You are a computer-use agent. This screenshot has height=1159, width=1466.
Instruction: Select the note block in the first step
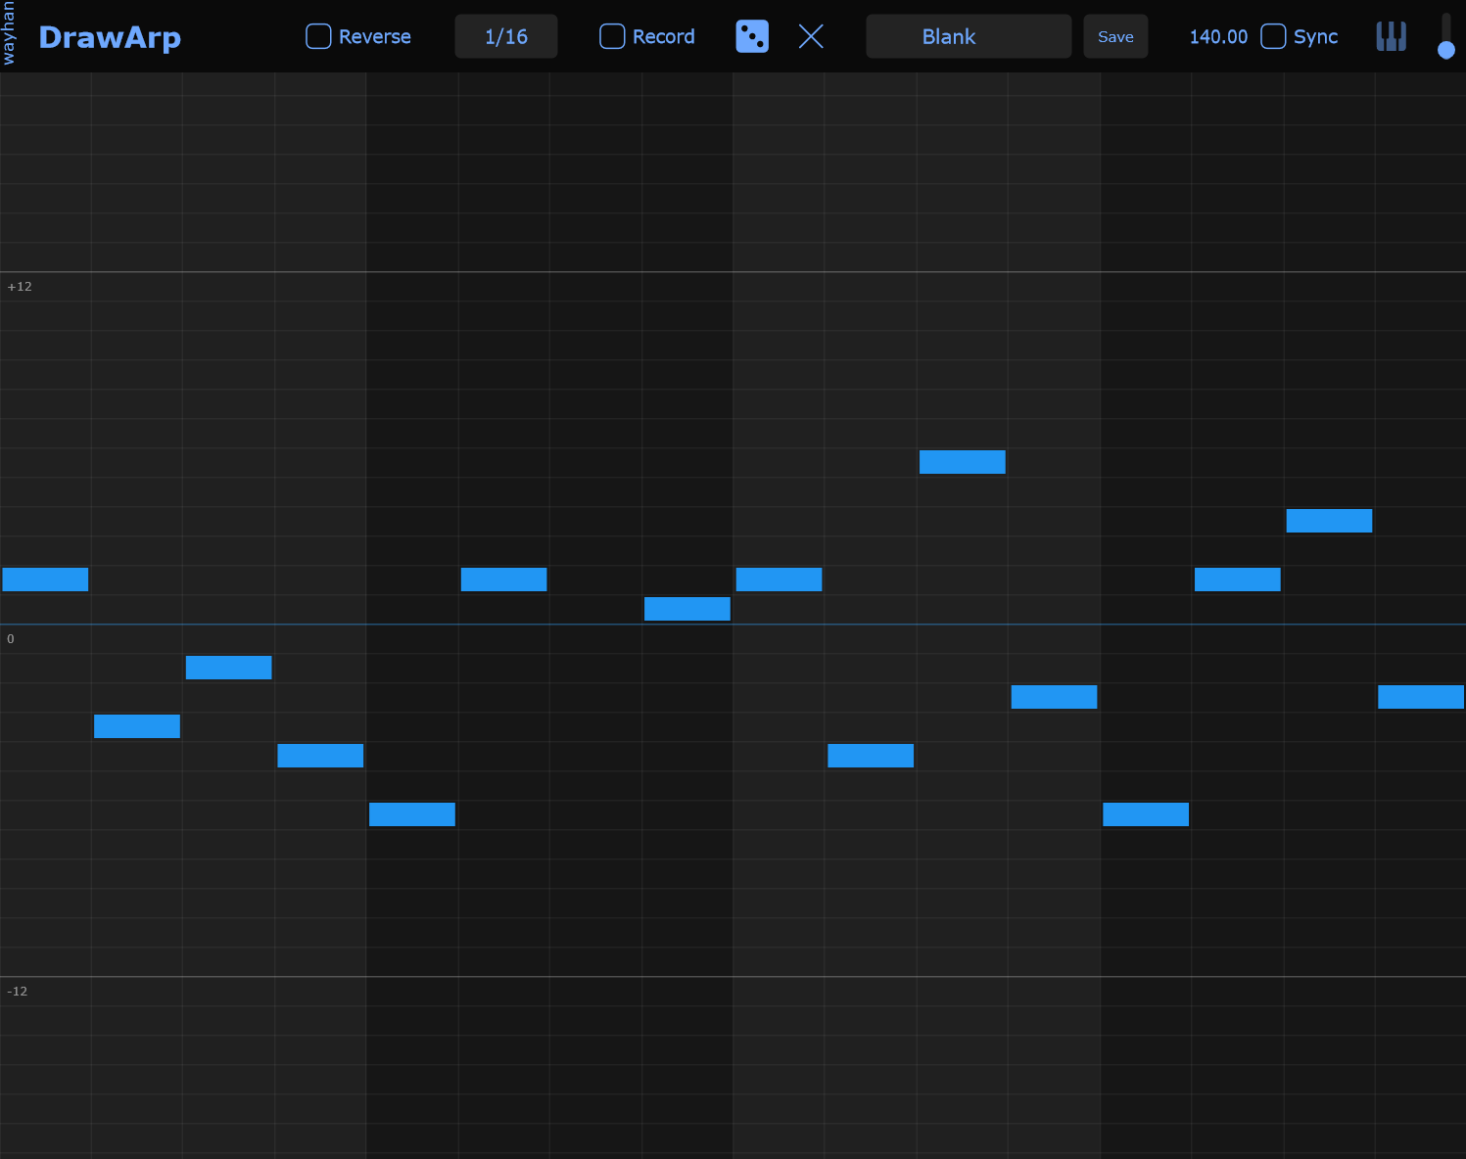point(45,579)
